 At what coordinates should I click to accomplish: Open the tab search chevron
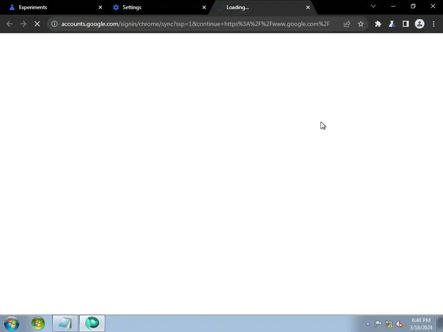click(373, 6)
